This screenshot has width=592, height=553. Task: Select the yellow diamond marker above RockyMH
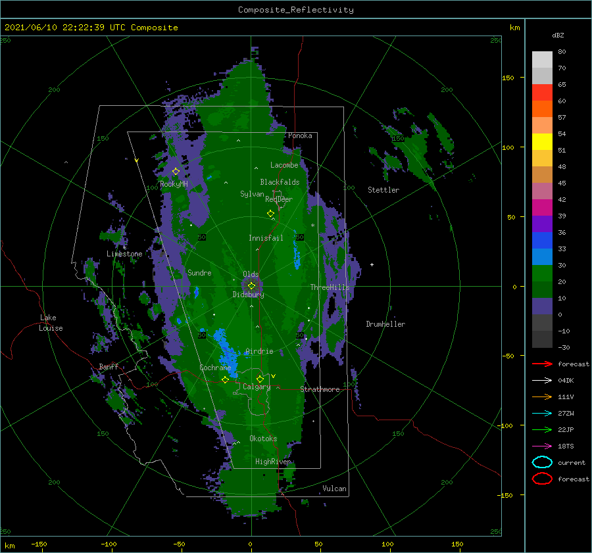pyautogui.click(x=176, y=172)
